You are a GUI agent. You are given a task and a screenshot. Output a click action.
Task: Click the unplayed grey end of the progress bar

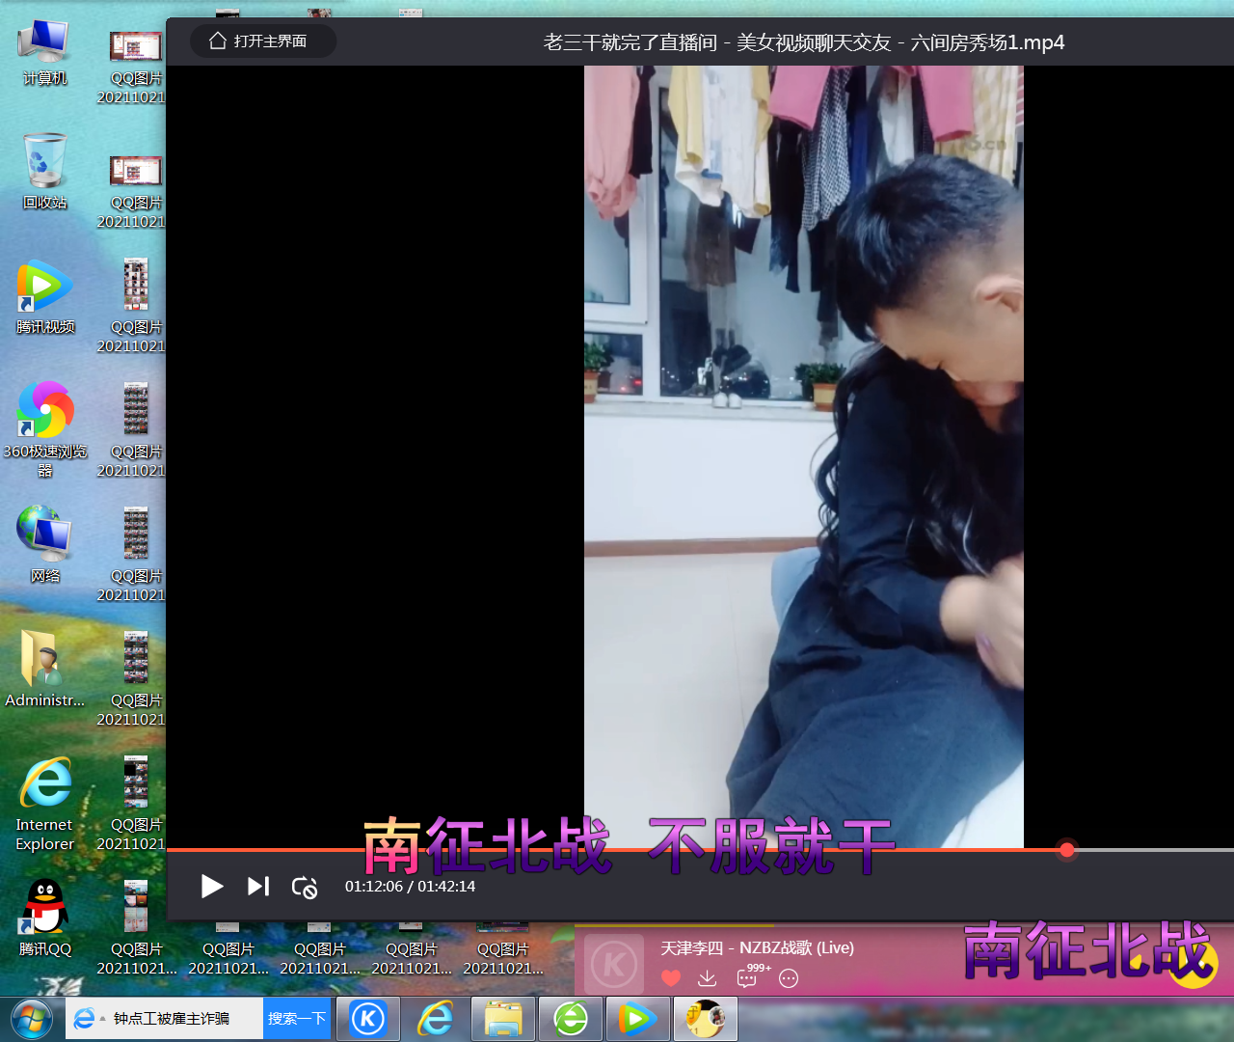pyautogui.click(x=1154, y=850)
